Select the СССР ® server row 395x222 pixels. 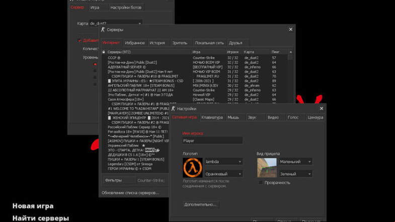[194, 58]
